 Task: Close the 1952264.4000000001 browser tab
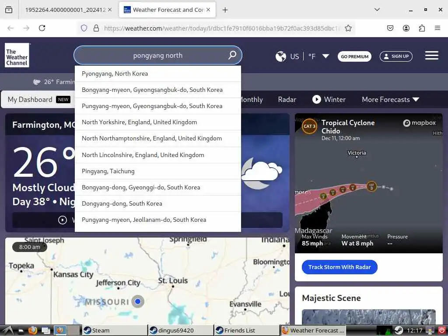click(x=110, y=10)
